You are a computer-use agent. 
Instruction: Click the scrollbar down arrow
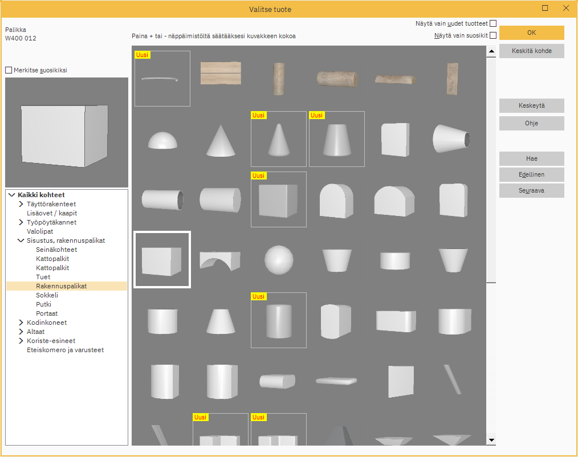point(491,439)
